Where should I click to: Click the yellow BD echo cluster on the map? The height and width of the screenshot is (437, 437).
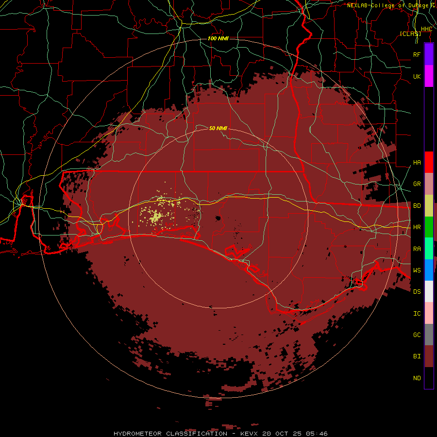tap(155, 217)
